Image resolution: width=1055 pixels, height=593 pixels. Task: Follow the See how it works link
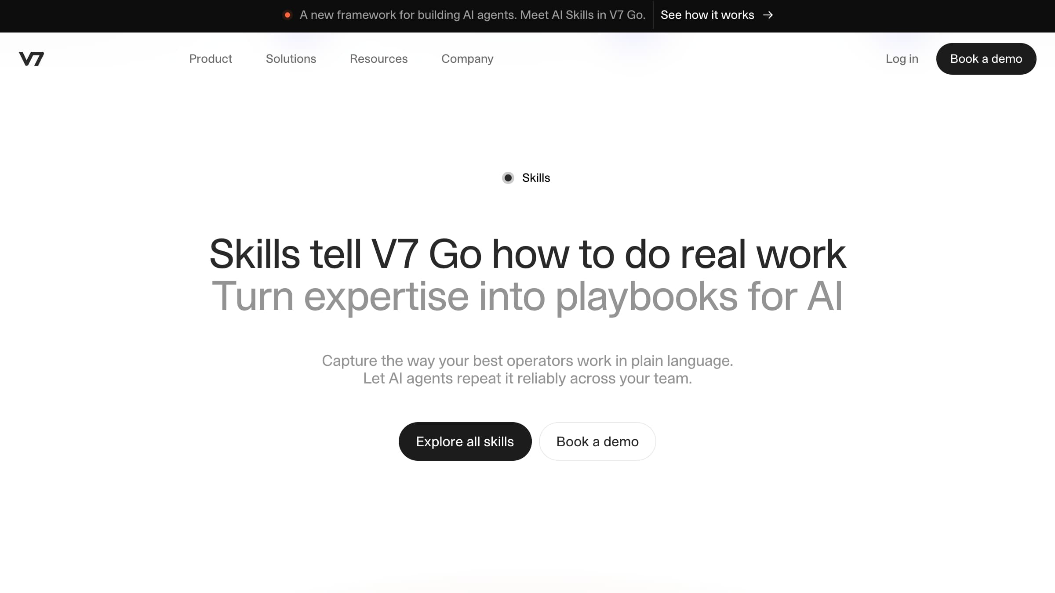pos(707,15)
